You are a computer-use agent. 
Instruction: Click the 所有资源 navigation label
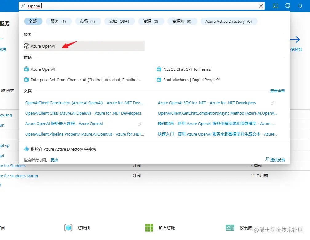point(167,228)
